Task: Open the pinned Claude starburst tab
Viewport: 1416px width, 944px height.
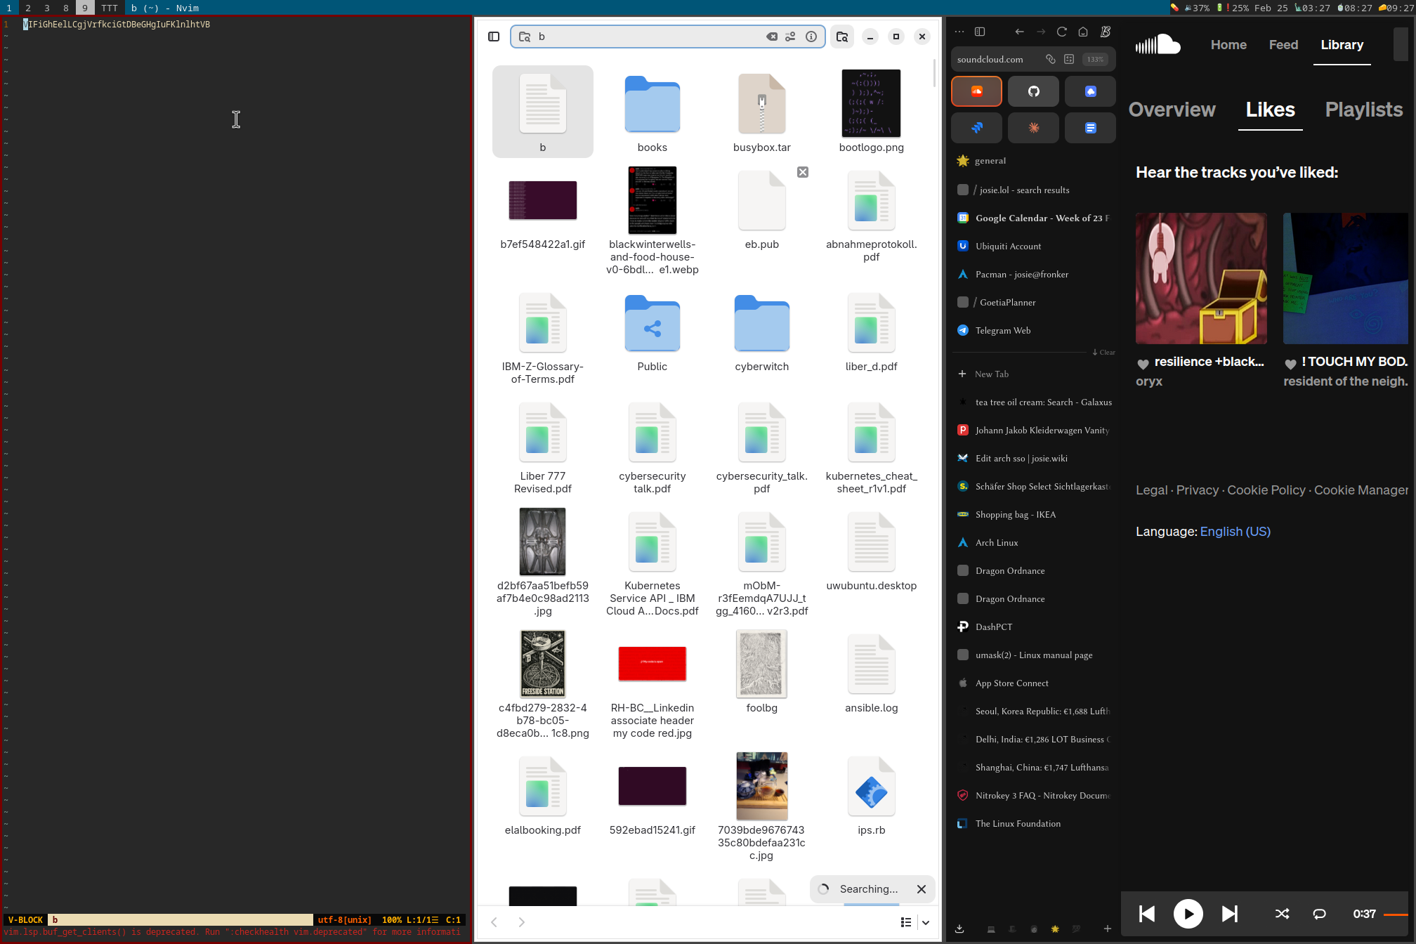Action: pos(1033,128)
